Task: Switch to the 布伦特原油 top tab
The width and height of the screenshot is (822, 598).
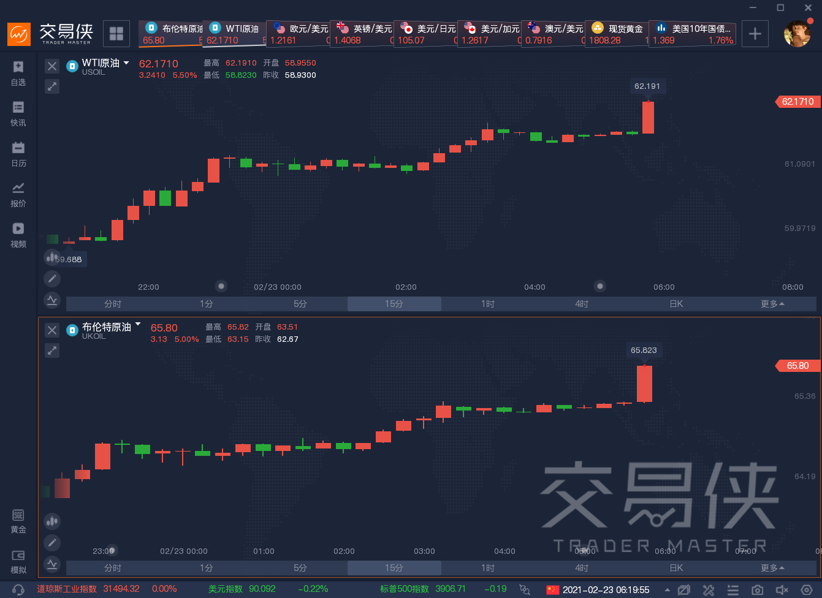Action: (x=170, y=34)
